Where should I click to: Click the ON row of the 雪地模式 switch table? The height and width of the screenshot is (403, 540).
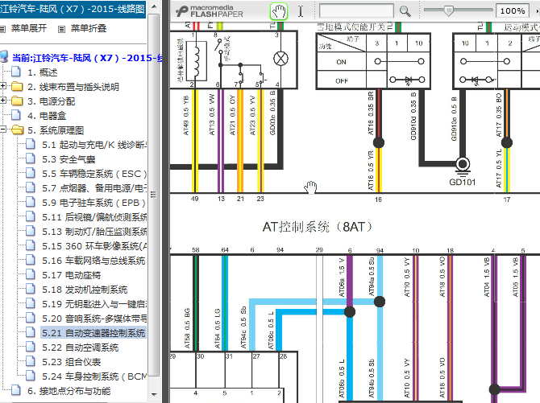(373, 62)
